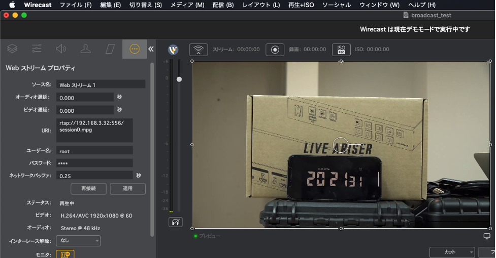Open the chroma key person-silhouette tab
This screenshot has width=496, height=258.
(x=85, y=49)
